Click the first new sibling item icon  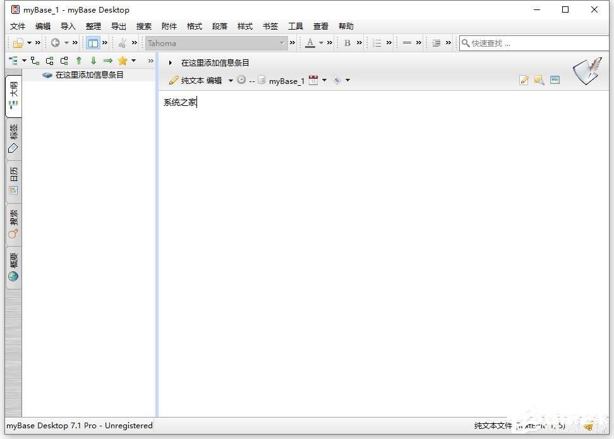point(50,61)
